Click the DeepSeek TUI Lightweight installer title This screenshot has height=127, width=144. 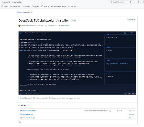click(x=44, y=21)
